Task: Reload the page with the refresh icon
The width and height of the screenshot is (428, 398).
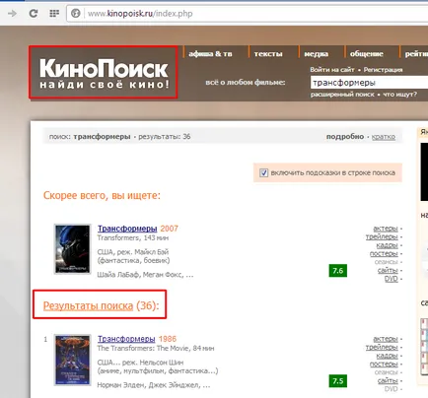Action: click(34, 14)
